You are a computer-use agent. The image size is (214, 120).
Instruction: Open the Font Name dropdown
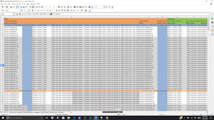tap(21, 10)
